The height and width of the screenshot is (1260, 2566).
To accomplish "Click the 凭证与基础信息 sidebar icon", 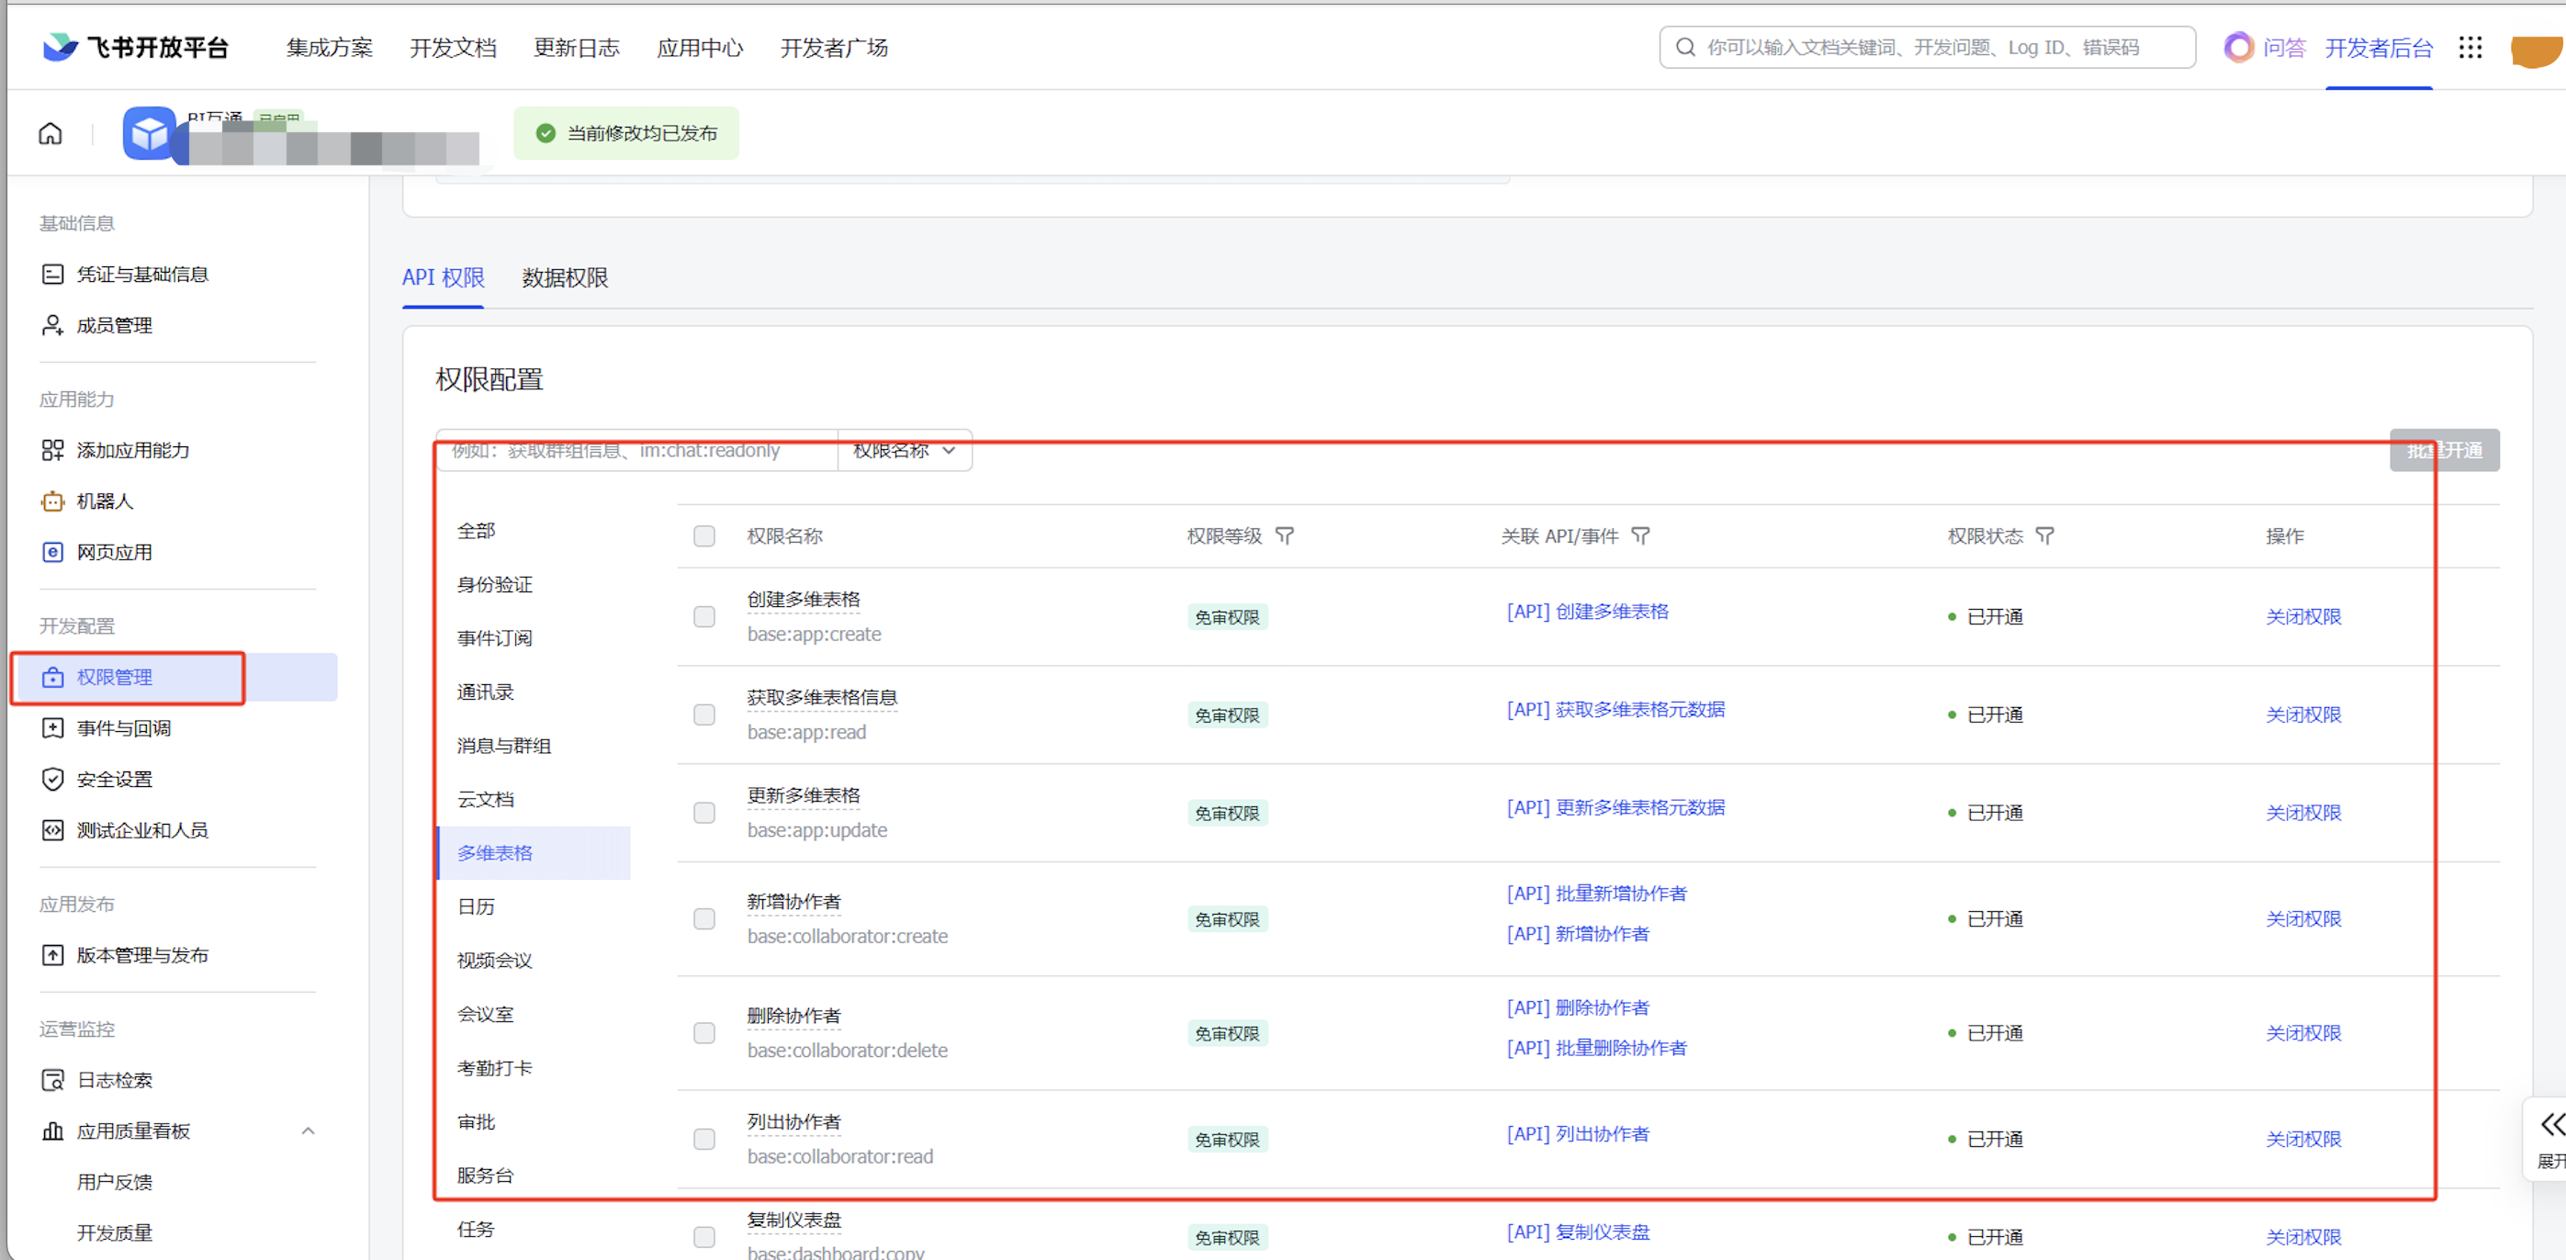I will pos(52,274).
